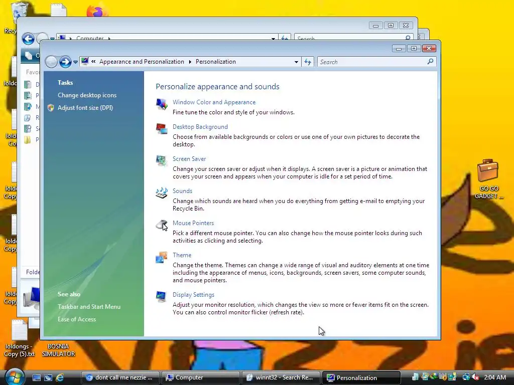This screenshot has height=385, width=514.
Task: Select Adjust font size (DPI) task
Action: pyautogui.click(x=85, y=108)
